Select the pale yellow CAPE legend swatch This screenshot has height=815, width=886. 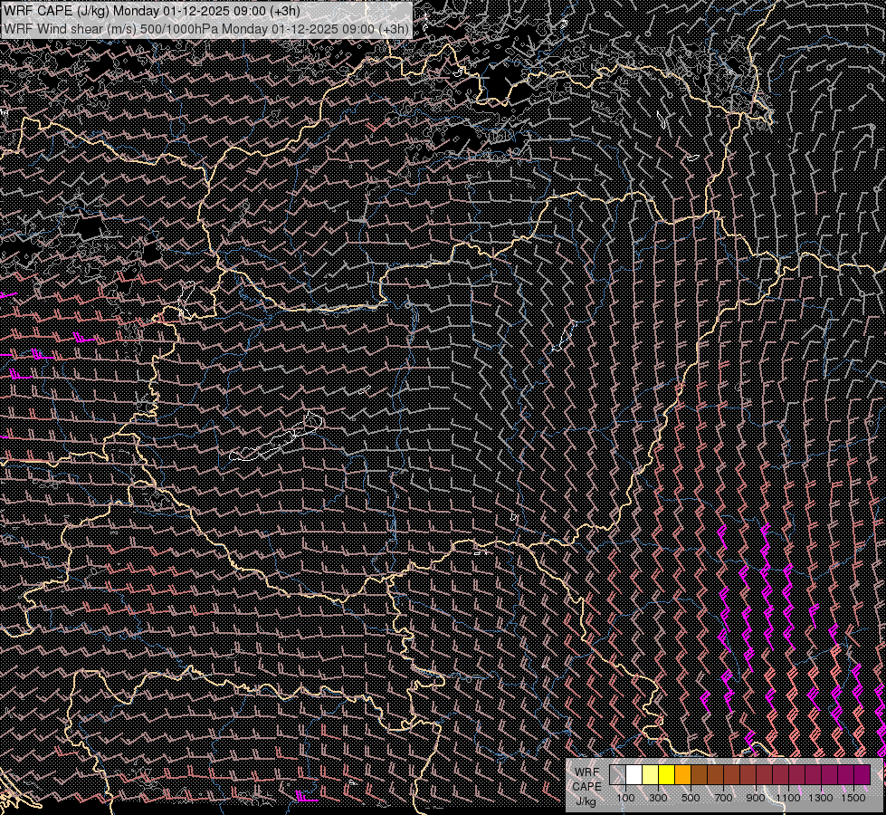coord(651,775)
